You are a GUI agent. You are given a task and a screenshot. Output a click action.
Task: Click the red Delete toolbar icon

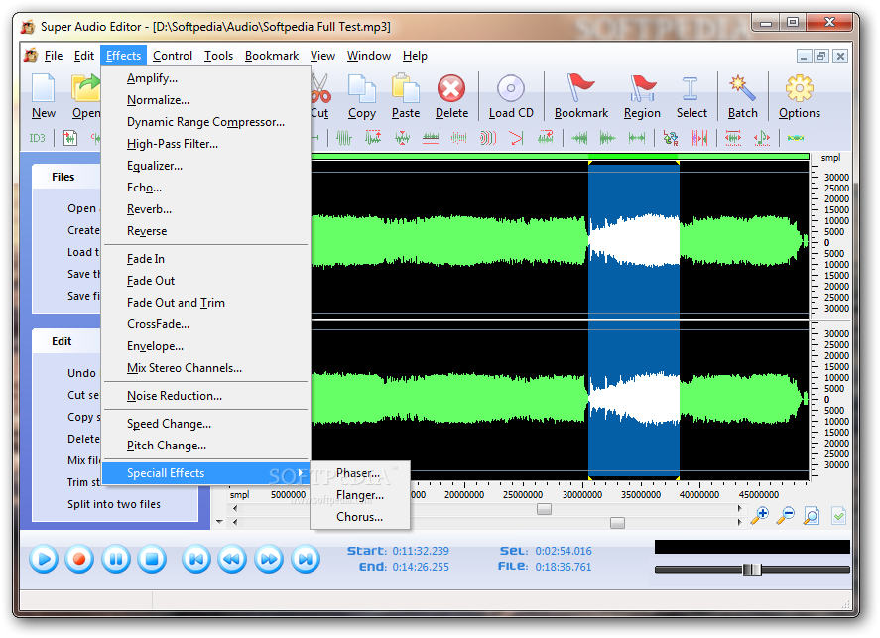(451, 88)
